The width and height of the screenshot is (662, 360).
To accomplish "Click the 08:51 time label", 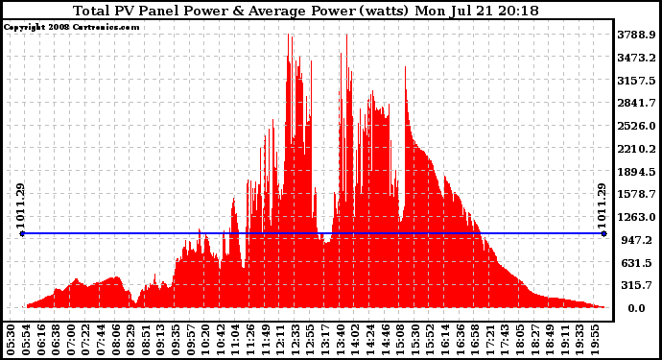I will 146,340.
